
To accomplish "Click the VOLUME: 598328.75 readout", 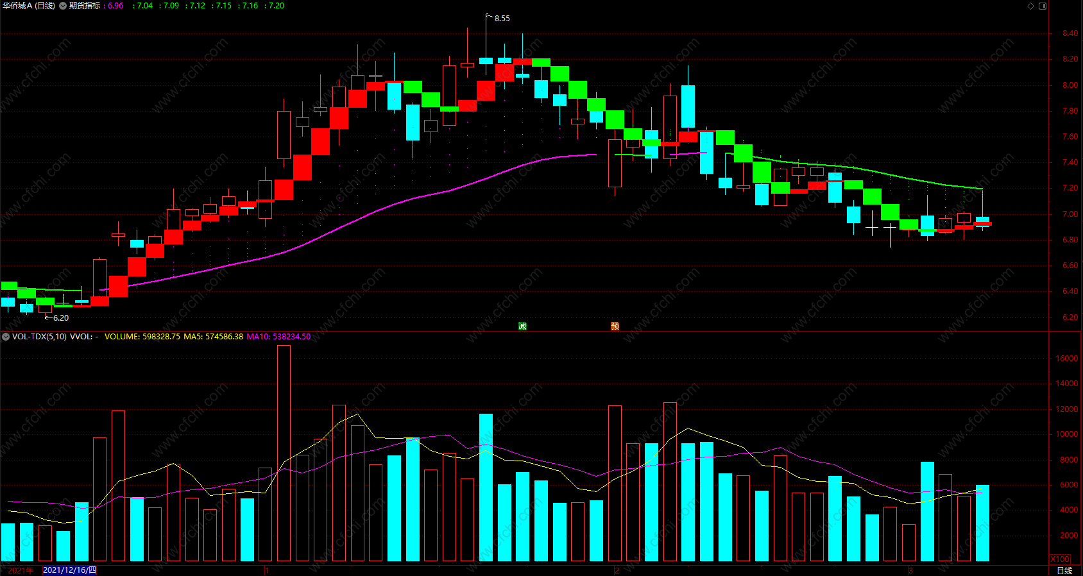I will coord(142,337).
